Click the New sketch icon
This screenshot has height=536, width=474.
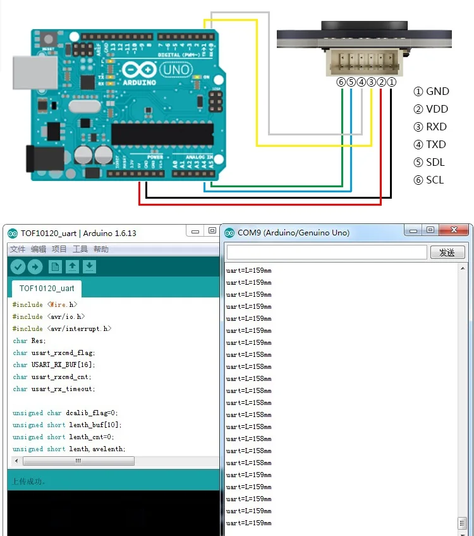pyautogui.click(x=55, y=266)
